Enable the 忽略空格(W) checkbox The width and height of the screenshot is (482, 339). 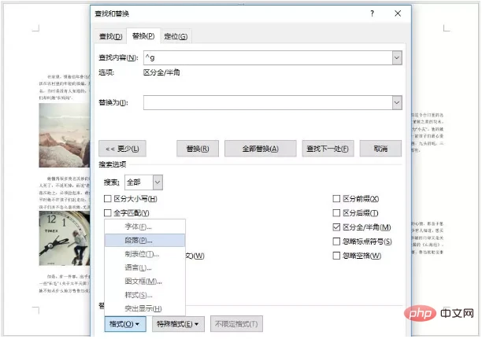point(336,256)
